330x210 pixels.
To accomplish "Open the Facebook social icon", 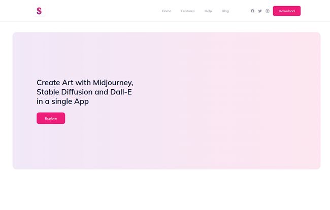I will click(252, 11).
